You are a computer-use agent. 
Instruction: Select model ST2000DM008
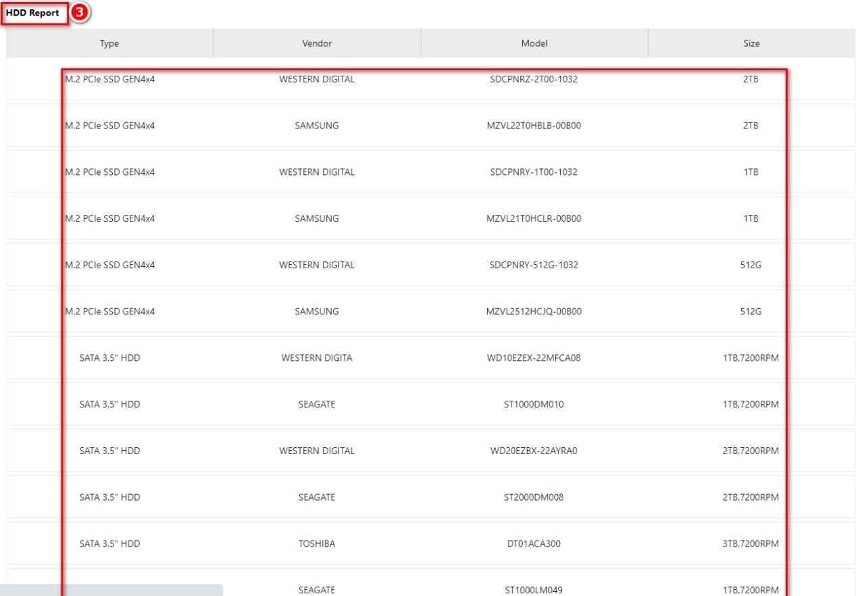(x=534, y=497)
